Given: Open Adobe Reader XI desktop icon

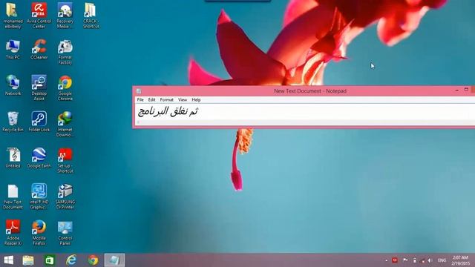Looking at the screenshot, I should [x=13, y=232].
